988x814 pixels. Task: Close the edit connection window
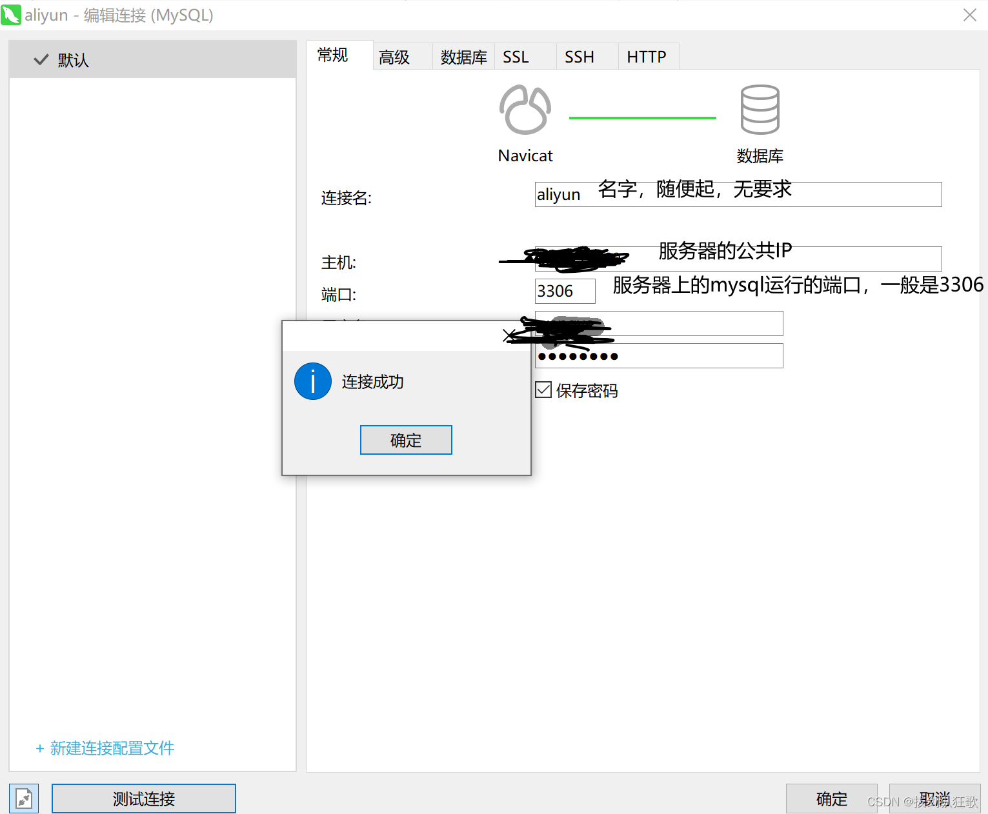(969, 15)
